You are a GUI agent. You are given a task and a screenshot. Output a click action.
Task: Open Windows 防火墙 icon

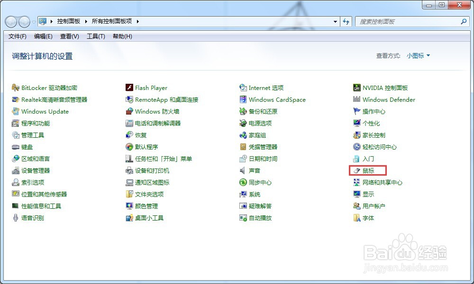coord(129,111)
